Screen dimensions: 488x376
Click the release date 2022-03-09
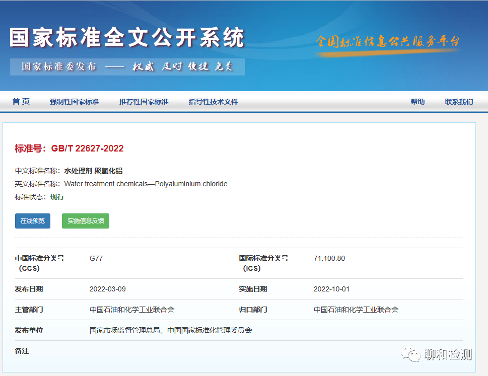point(107,289)
